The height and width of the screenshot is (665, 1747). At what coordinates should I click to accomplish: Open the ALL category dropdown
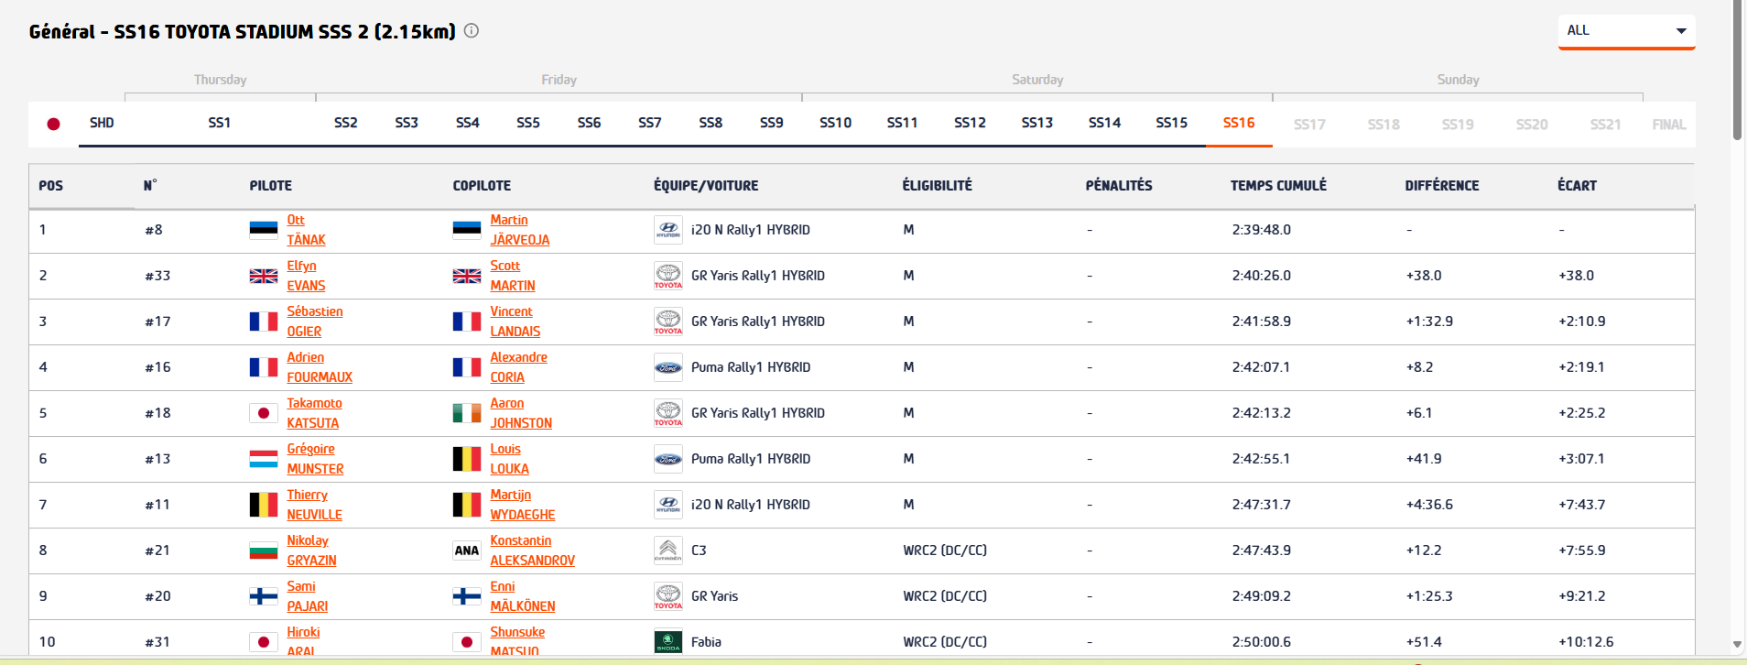[1626, 31]
